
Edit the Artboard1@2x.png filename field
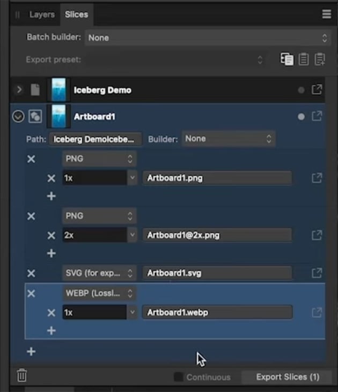click(x=217, y=235)
